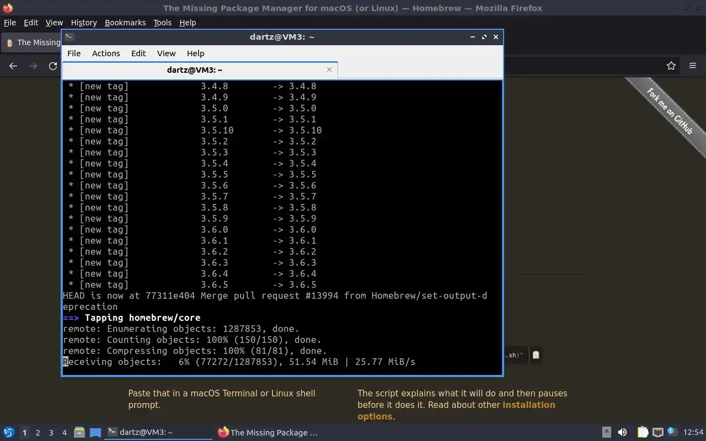Reload the Firefox page
This screenshot has height=441, width=706.
[x=53, y=66]
